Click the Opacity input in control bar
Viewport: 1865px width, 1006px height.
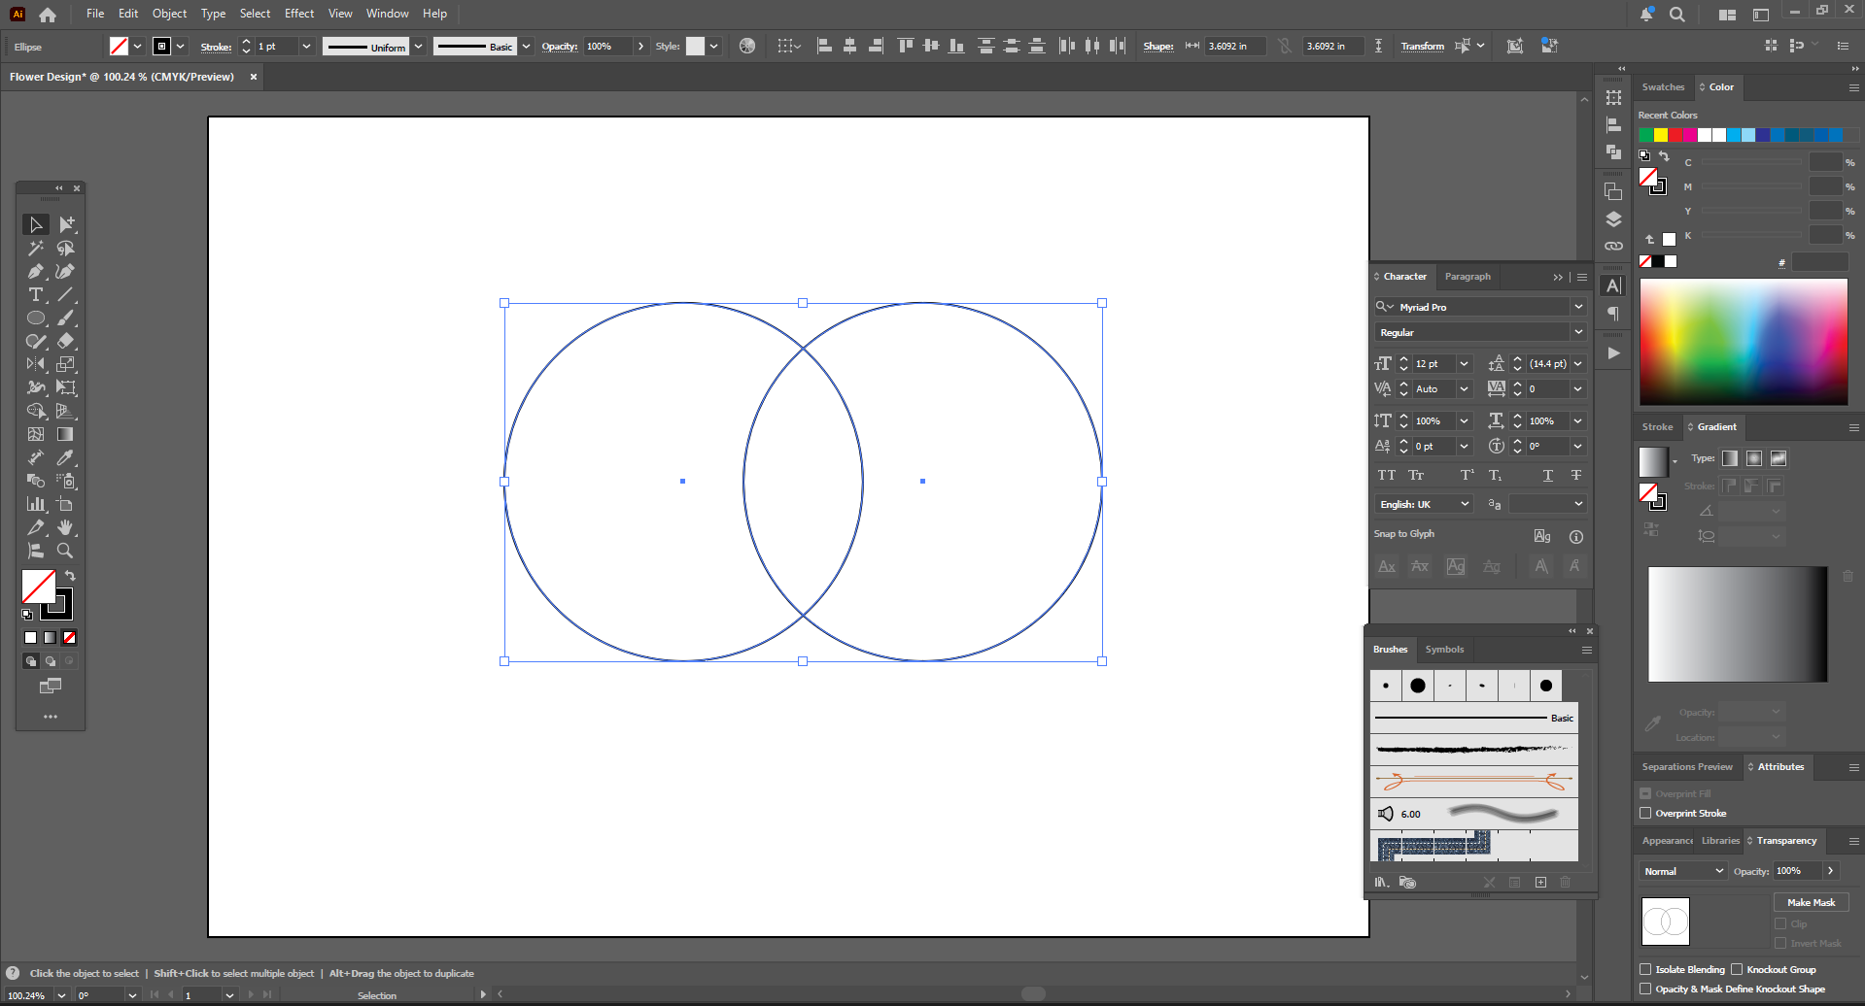click(x=606, y=47)
